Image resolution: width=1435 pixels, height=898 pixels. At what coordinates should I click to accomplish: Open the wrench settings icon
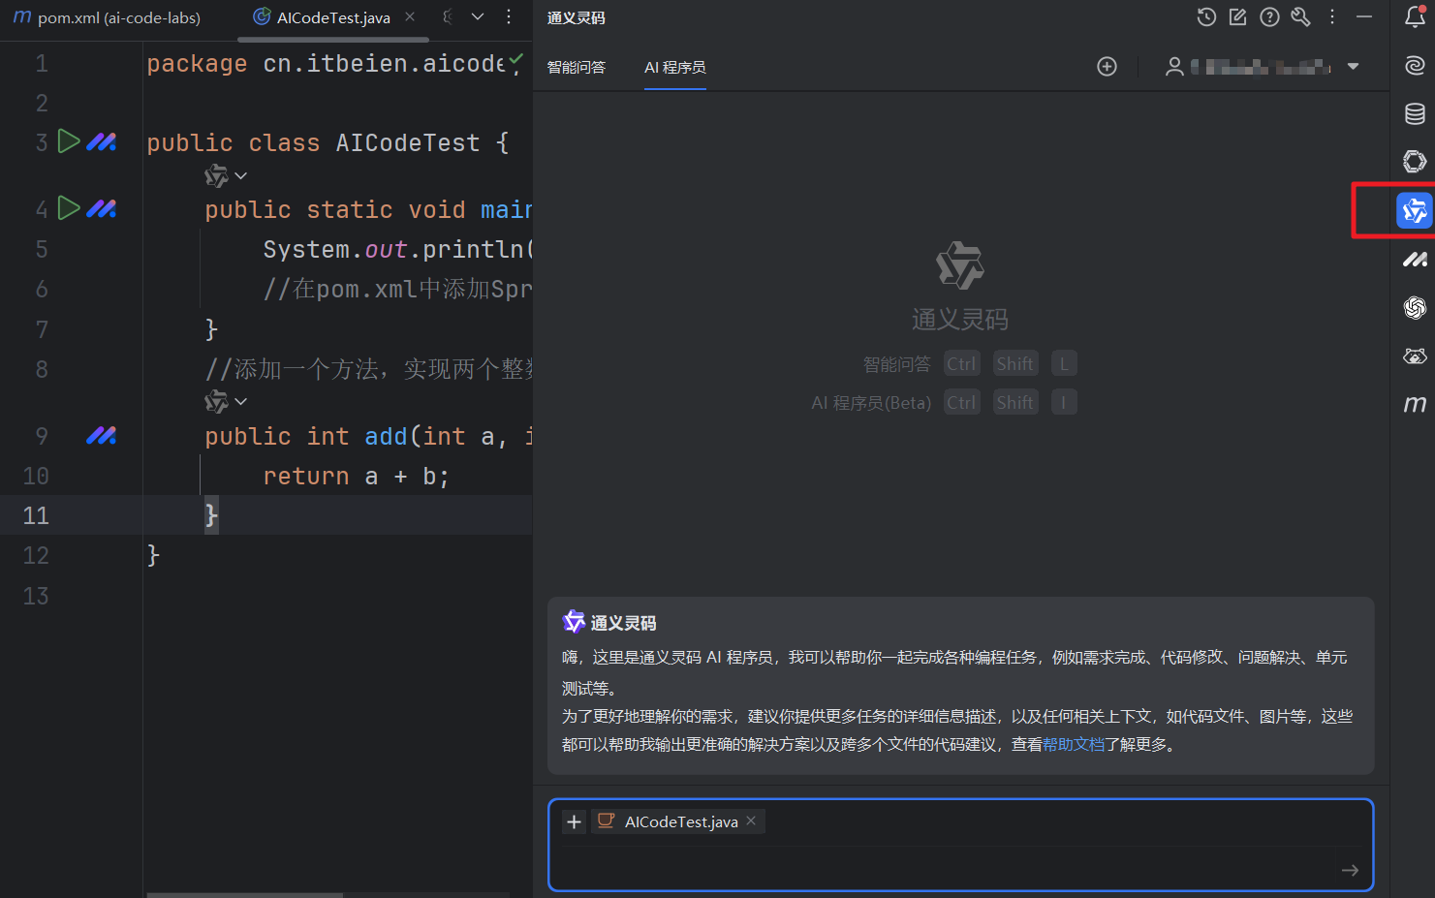(x=1300, y=17)
